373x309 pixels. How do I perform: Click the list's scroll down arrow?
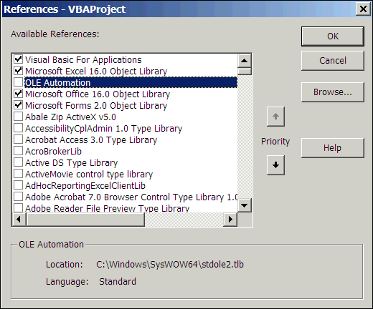point(245,205)
